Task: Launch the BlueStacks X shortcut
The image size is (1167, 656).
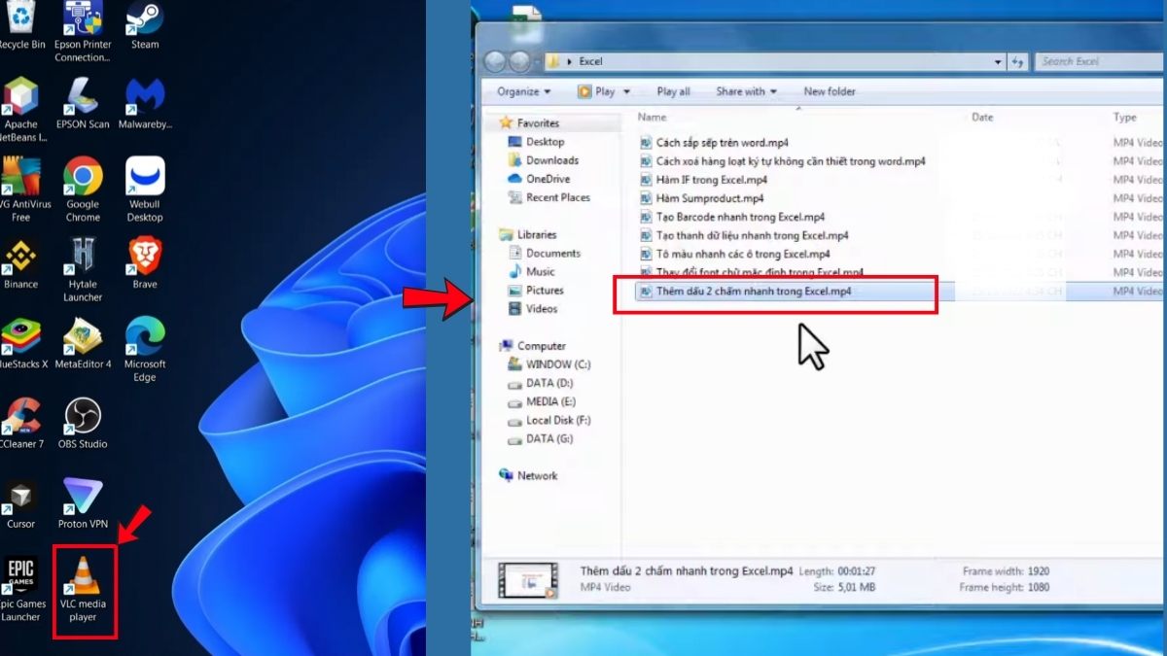Action: click(x=20, y=343)
